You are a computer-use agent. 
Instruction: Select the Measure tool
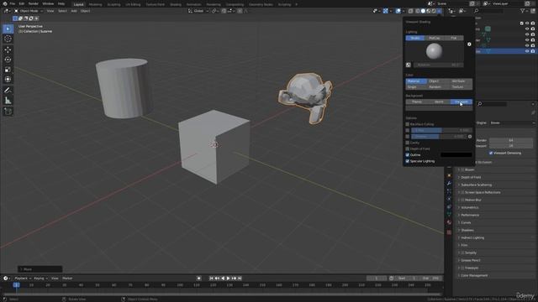click(x=8, y=101)
